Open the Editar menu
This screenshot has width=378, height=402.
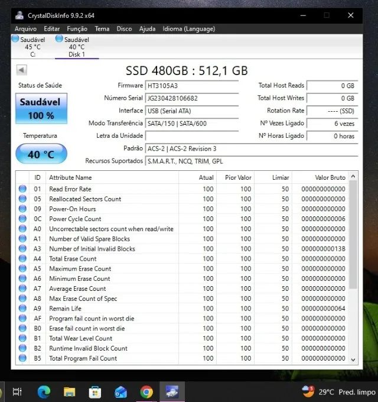[x=52, y=29]
